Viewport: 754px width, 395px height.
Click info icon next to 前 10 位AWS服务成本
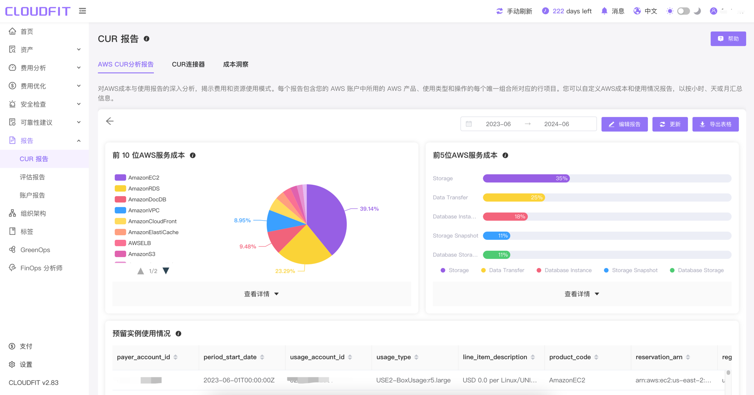(193, 156)
